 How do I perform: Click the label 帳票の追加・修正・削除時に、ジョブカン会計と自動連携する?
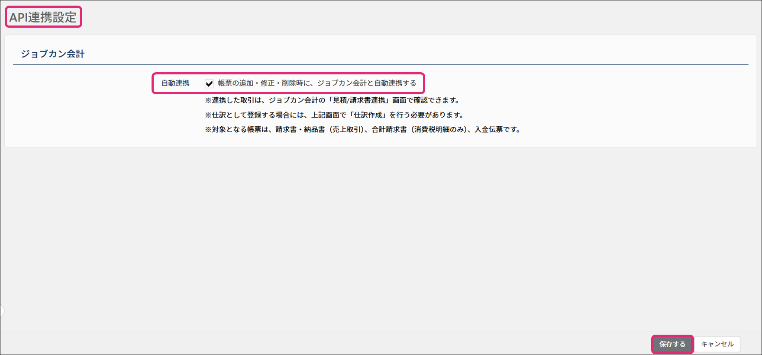click(x=317, y=83)
